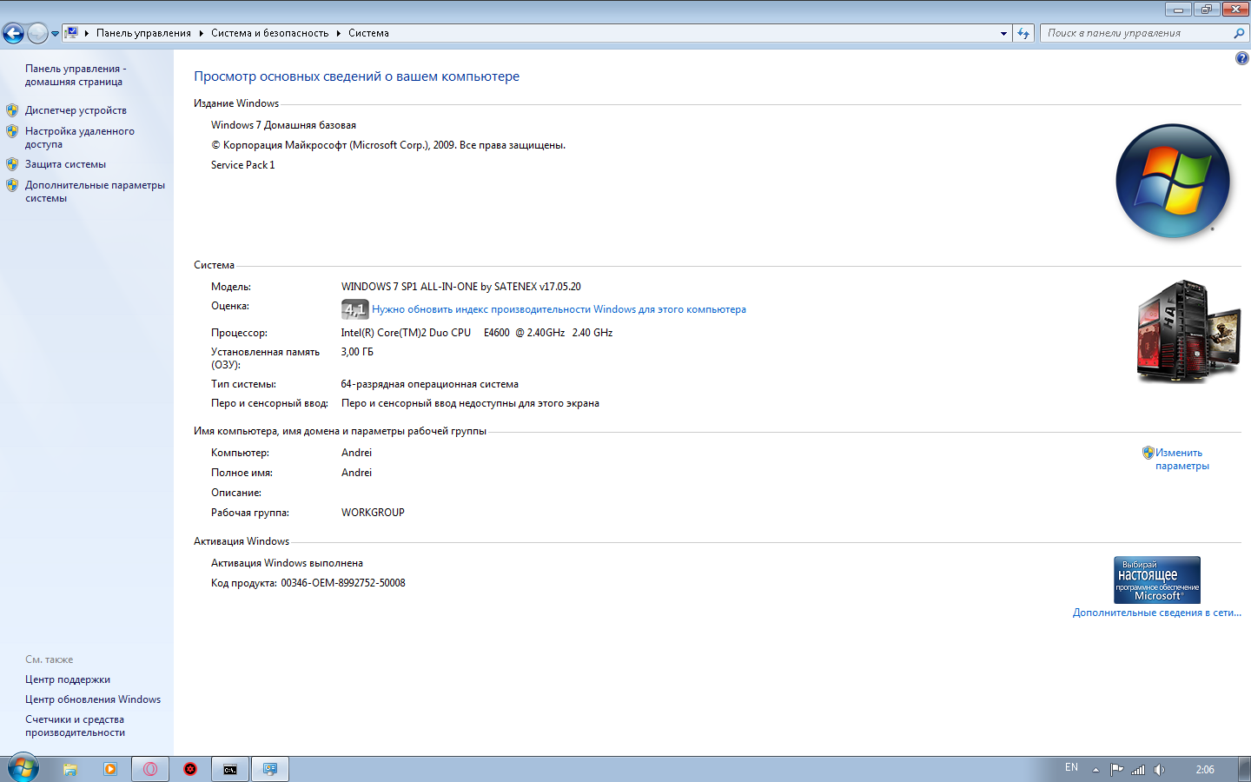Image resolution: width=1251 pixels, height=782 pixels.
Task: Select Система и безопасность breadcrumb
Action: [269, 33]
